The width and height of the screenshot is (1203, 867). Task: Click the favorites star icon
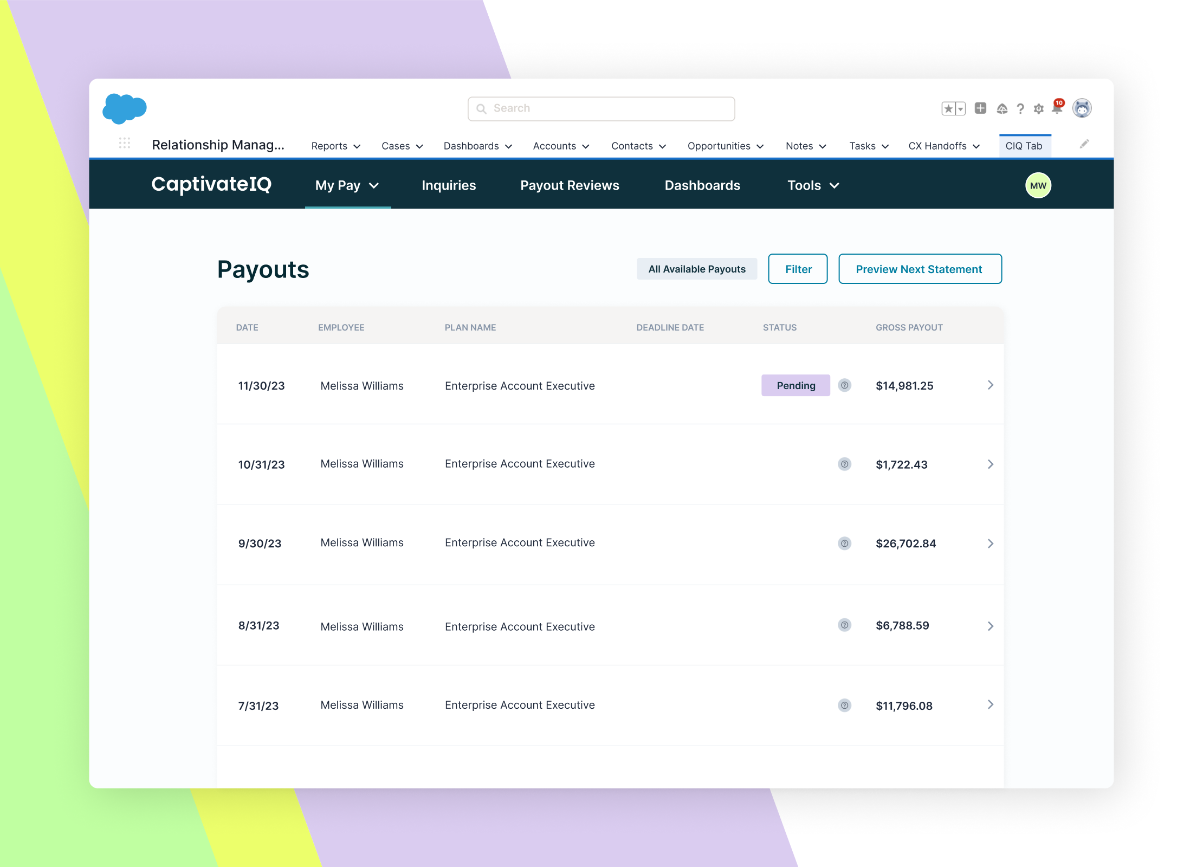[948, 109]
